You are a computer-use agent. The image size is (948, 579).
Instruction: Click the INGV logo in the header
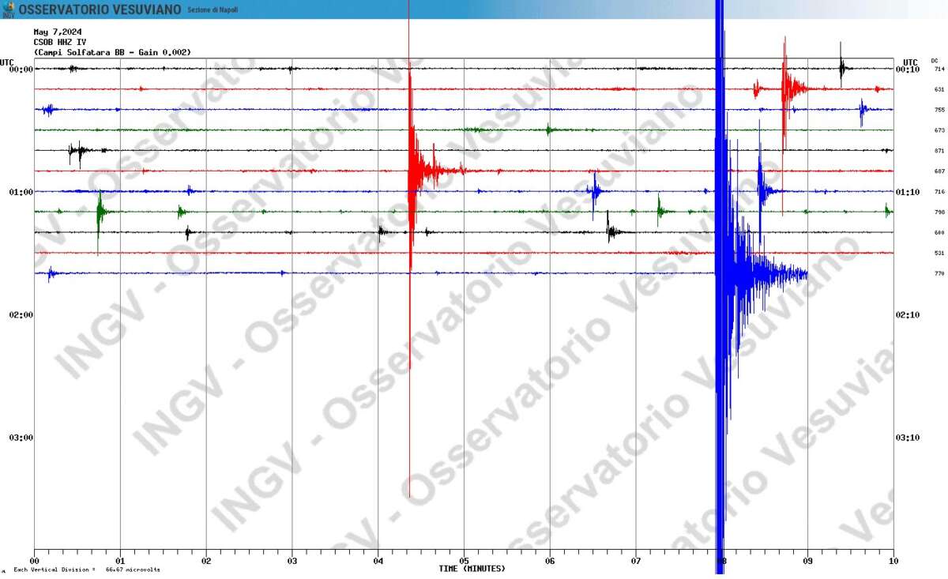tap(8, 9)
